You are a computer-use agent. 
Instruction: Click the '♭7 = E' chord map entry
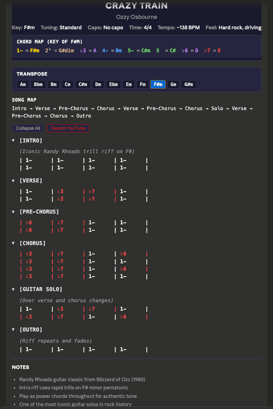(212, 50)
